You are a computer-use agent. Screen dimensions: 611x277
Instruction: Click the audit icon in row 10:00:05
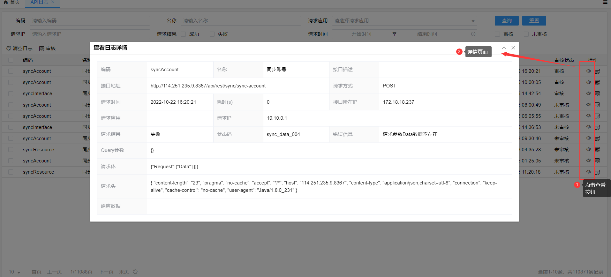tap(597, 82)
